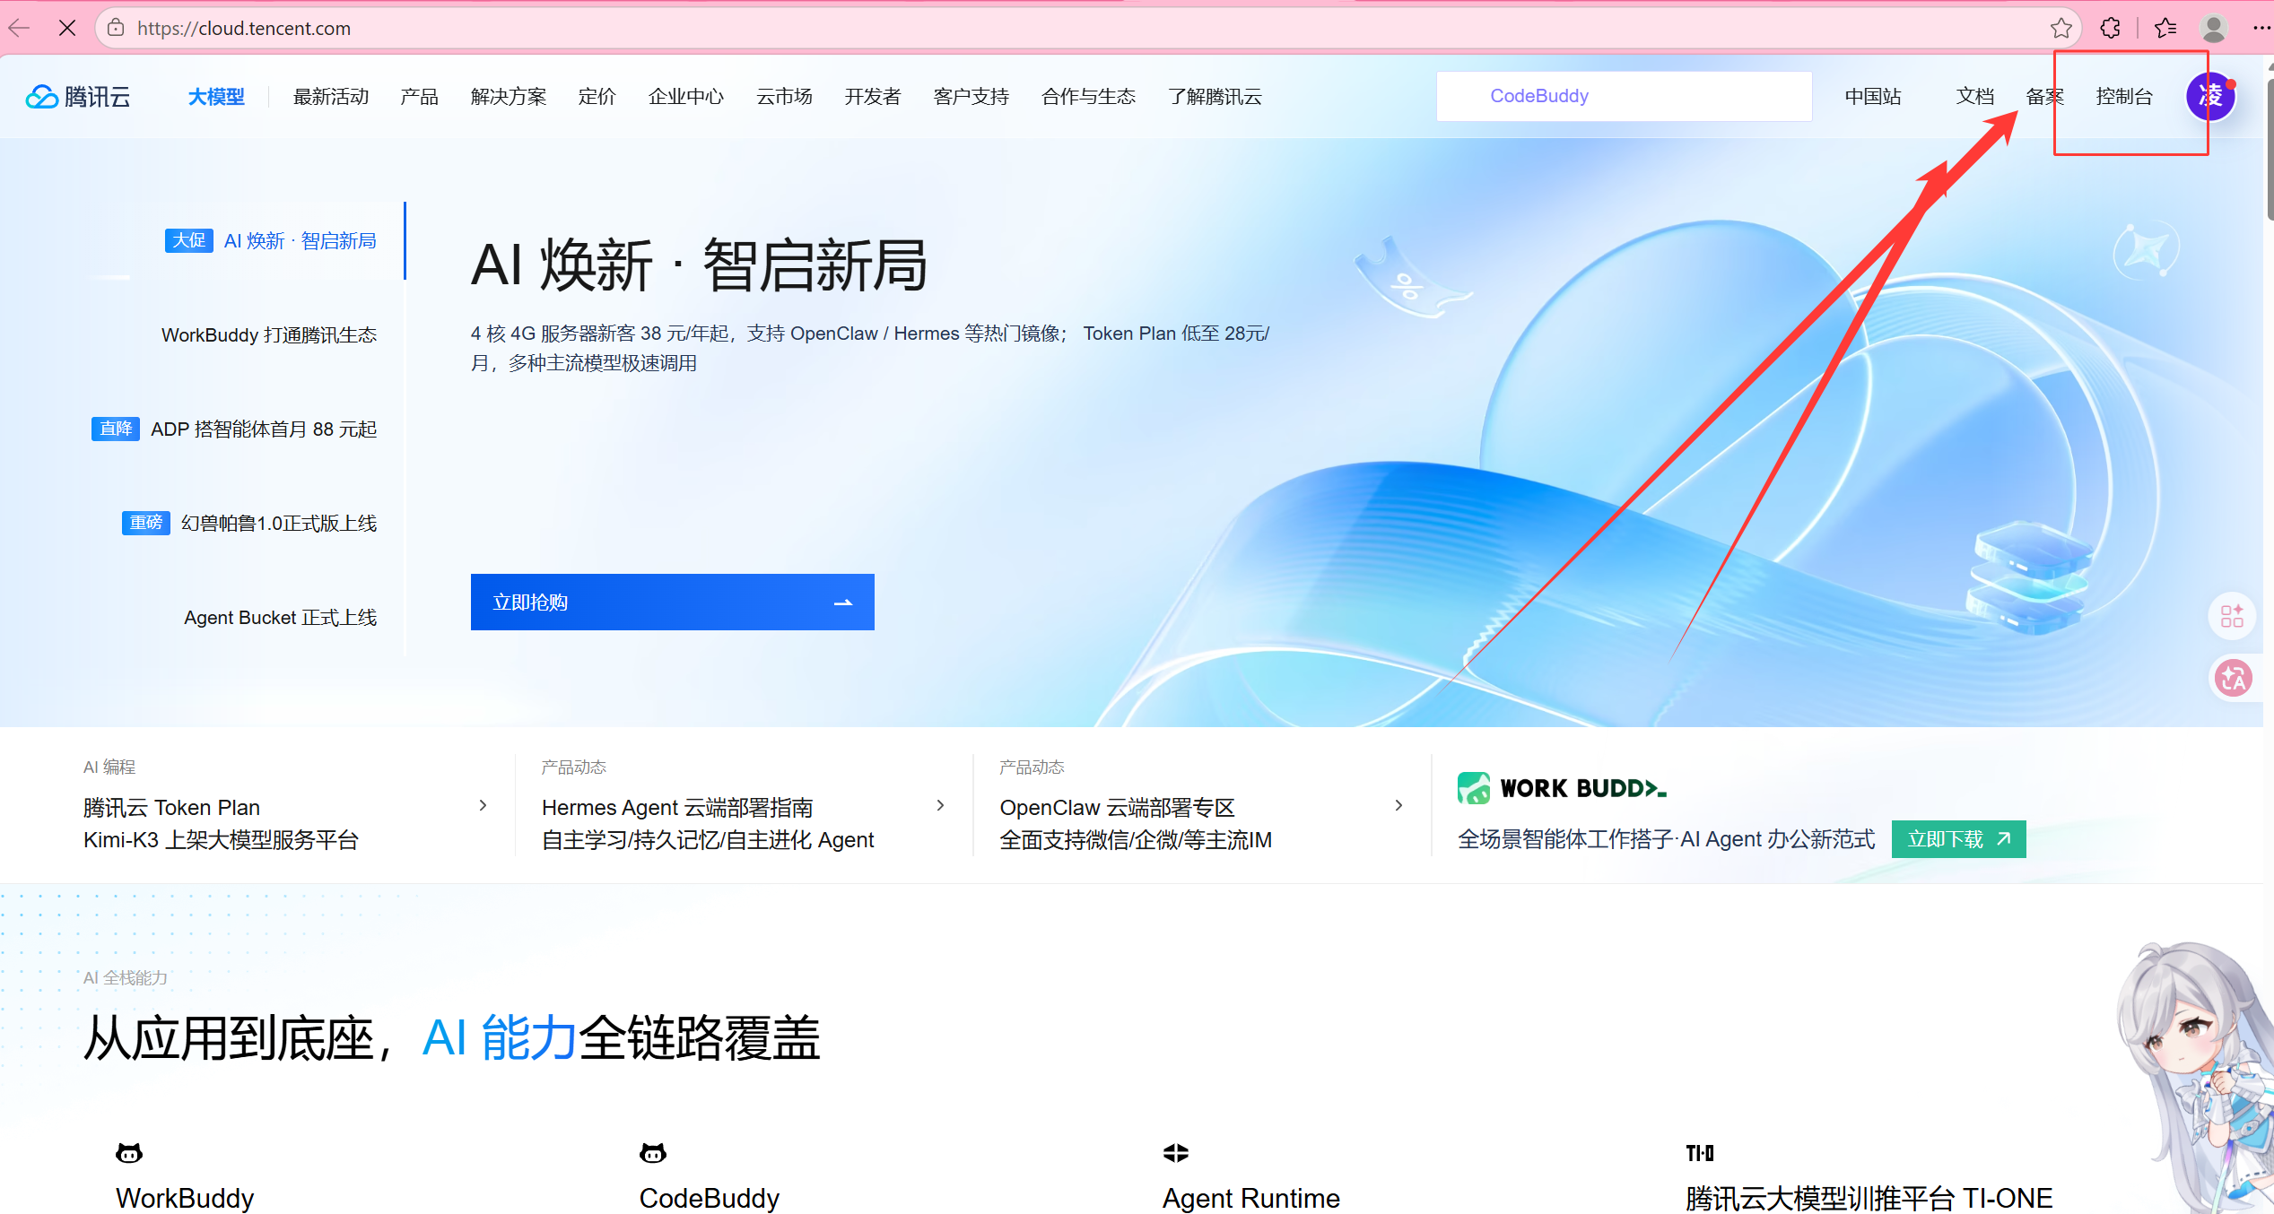The image size is (2274, 1214).
Task: Open the 腾讯云 Token Plan news card
Action: 287,806
